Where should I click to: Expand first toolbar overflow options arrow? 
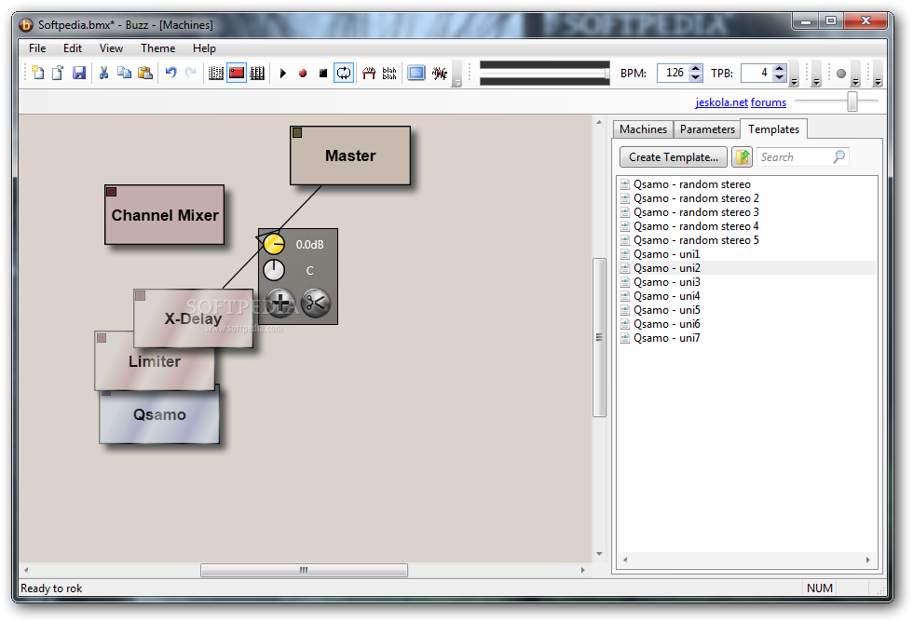click(457, 81)
